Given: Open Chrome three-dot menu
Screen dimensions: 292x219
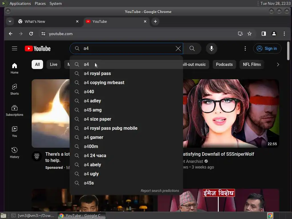Looking at the screenshot, I should [284, 34].
